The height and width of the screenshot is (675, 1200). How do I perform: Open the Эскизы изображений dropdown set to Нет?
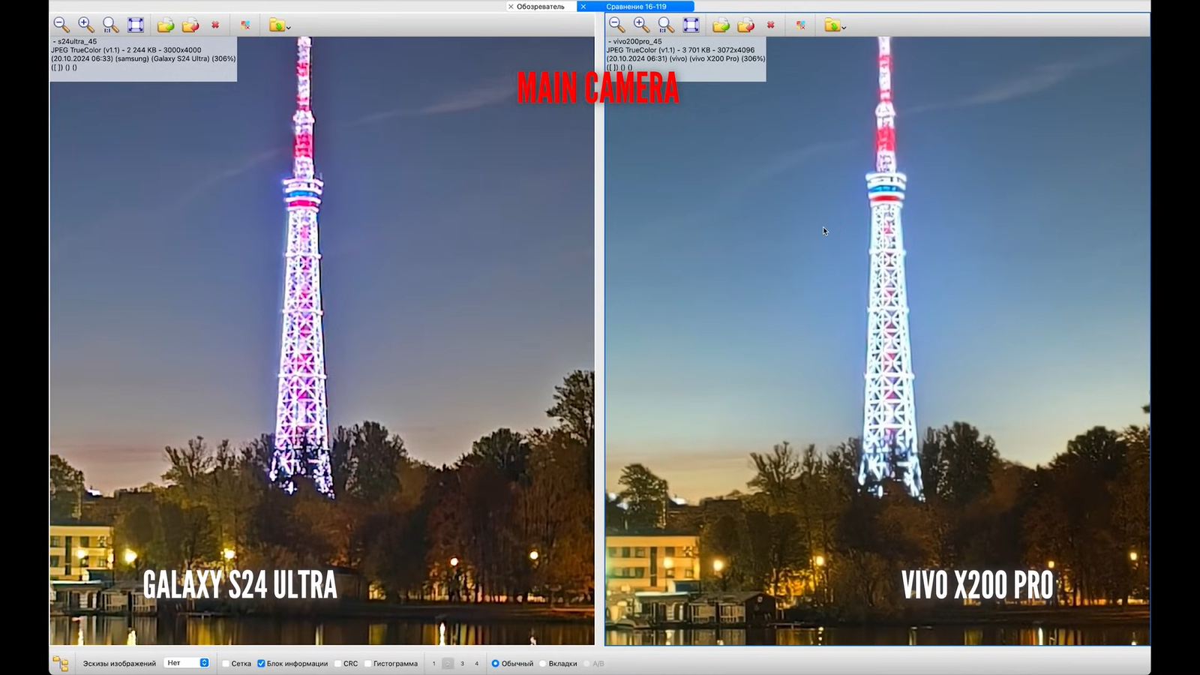187,663
